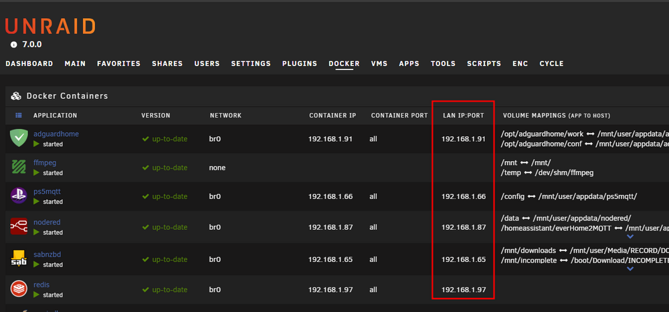
Task: Click up-to-date status for nodered
Action: pos(165,227)
